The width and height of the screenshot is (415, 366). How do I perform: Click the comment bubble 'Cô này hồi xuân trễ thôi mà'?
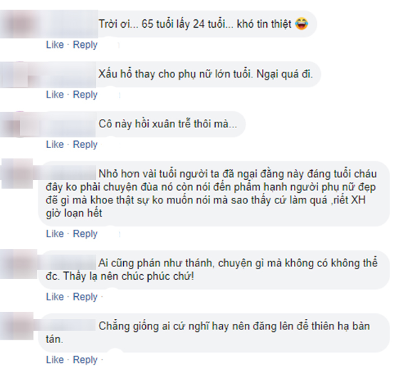click(x=168, y=124)
